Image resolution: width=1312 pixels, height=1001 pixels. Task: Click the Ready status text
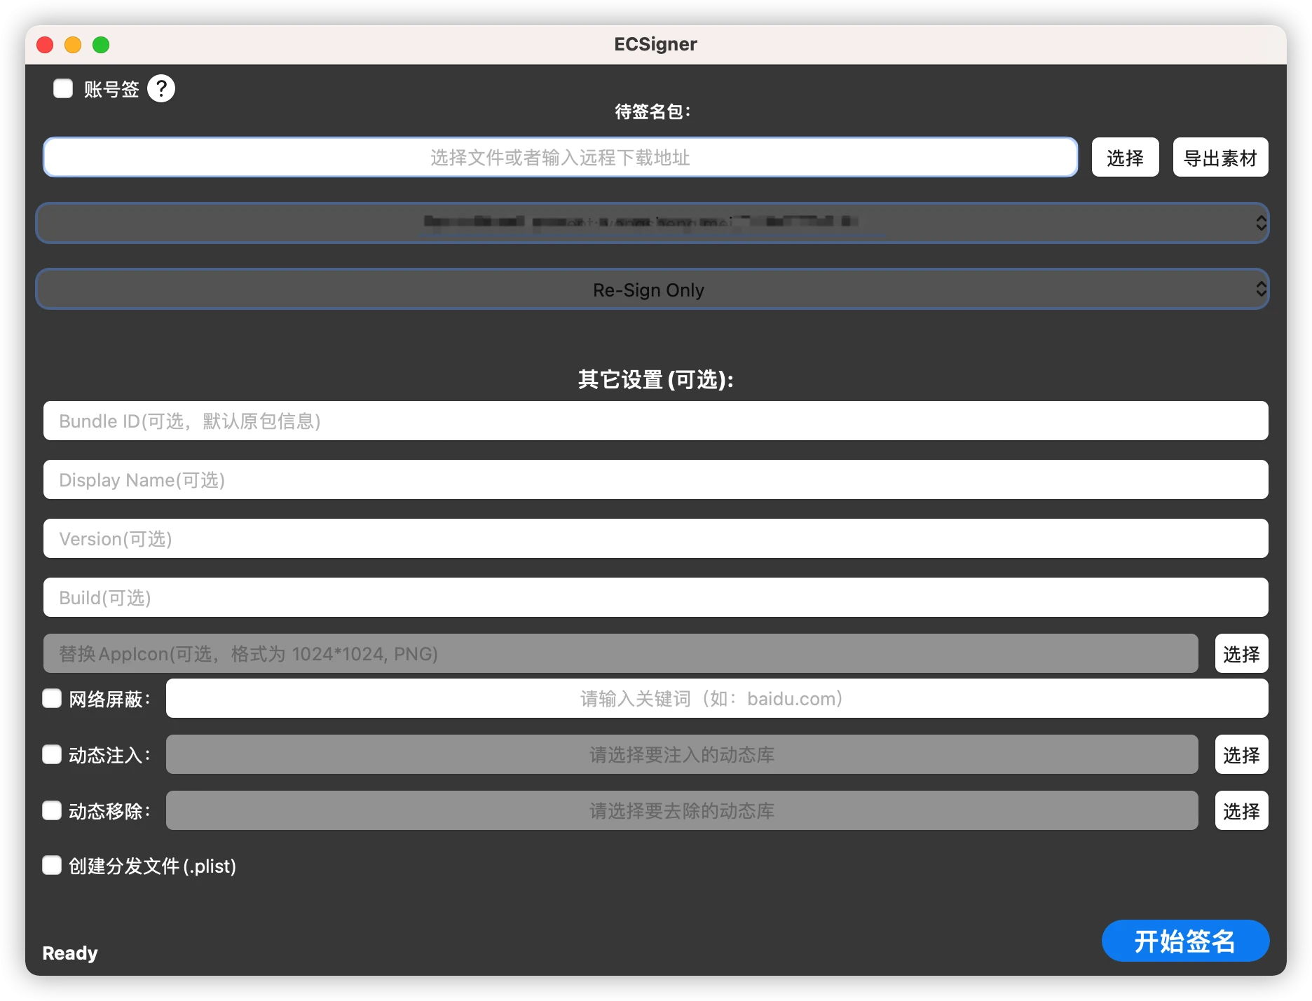coord(70,953)
